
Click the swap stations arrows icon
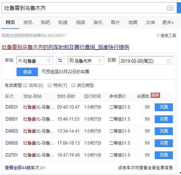point(60,60)
